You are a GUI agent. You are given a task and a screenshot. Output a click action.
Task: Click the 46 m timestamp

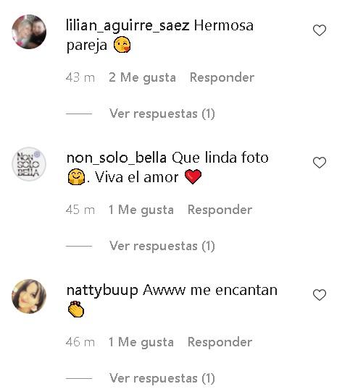point(80,342)
